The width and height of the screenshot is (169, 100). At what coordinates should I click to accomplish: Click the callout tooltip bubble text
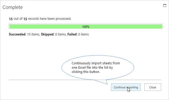pyautogui.click(x=96, y=67)
